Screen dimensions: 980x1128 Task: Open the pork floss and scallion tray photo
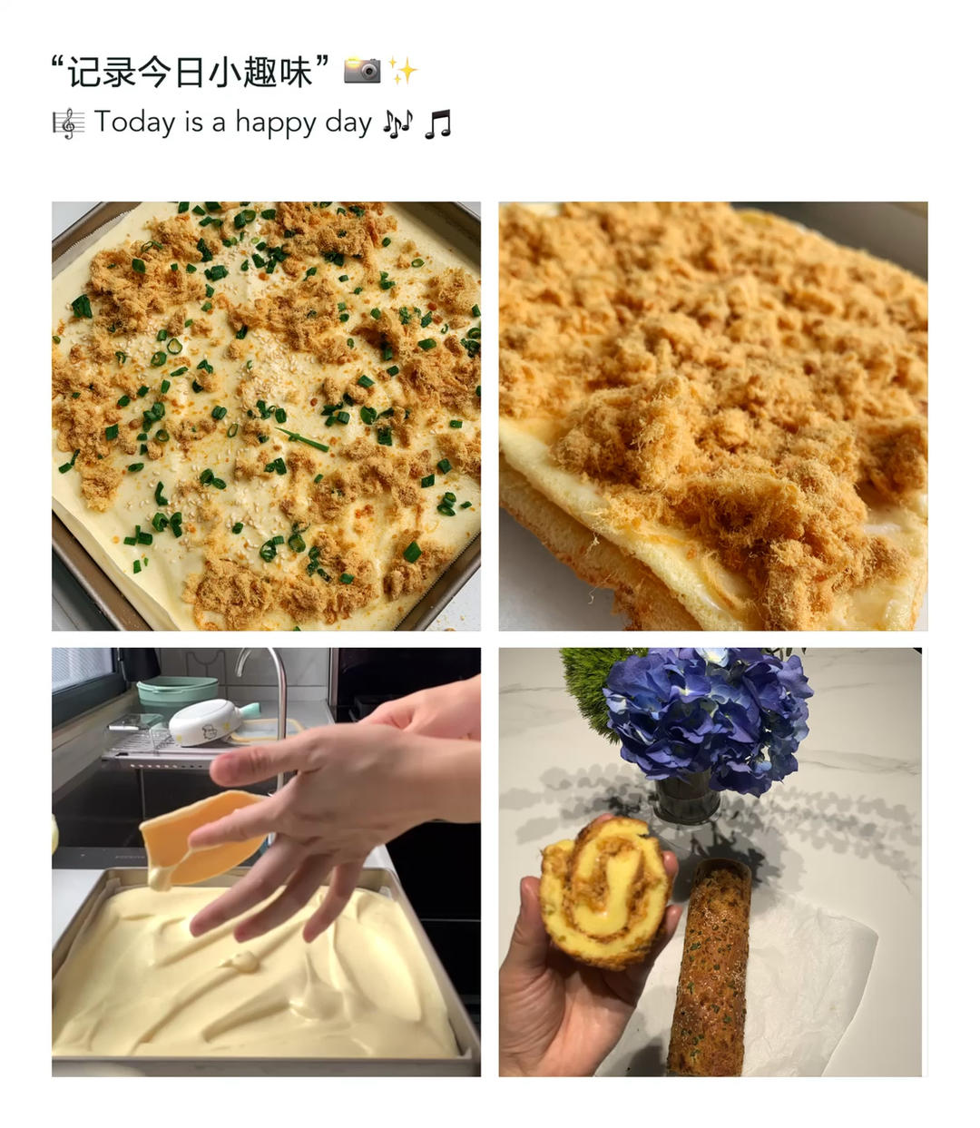point(266,416)
